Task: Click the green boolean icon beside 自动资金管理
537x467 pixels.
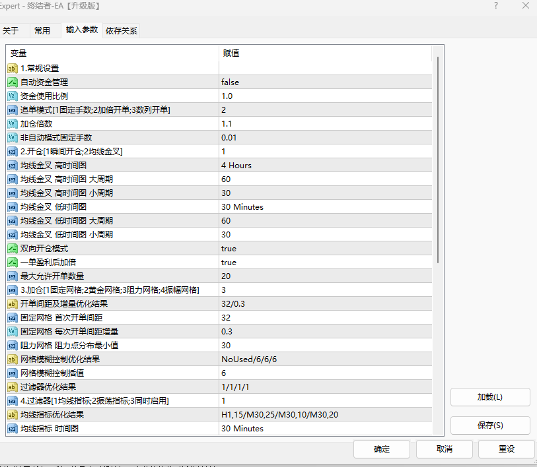Action: (12, 82)
